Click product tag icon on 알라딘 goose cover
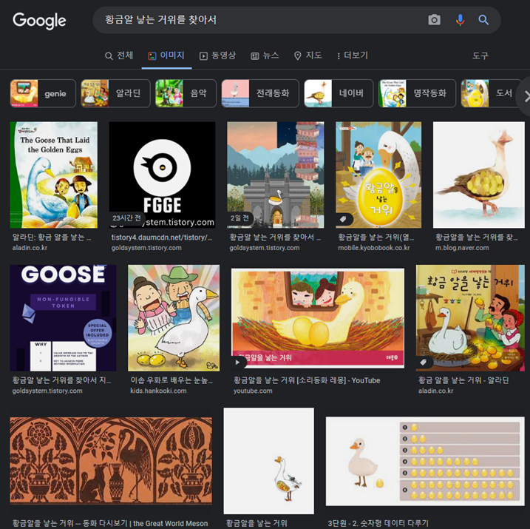This screenshot has width=530, height=529. [x=424, y=363]
